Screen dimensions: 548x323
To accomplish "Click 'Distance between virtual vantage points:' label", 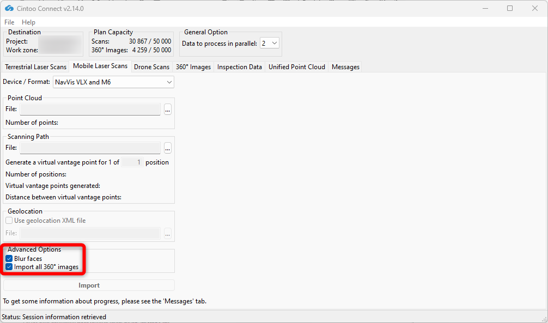I will point(63,197).
